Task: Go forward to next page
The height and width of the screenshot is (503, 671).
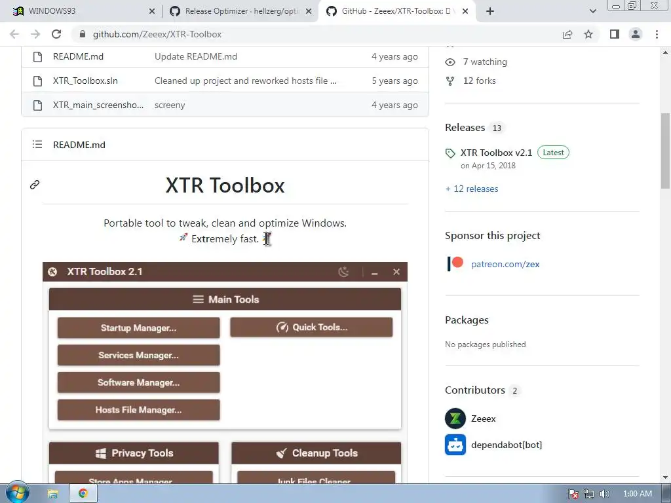Action: [35, 34]
